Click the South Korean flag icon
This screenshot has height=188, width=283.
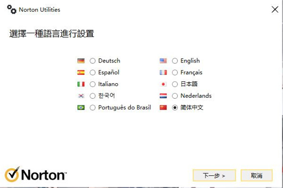pyautogui.click(x=81, y=96)
